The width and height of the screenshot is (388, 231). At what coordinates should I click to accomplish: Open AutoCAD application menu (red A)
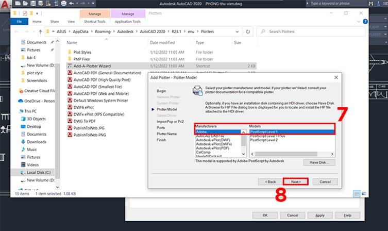[x=5, y=5]
